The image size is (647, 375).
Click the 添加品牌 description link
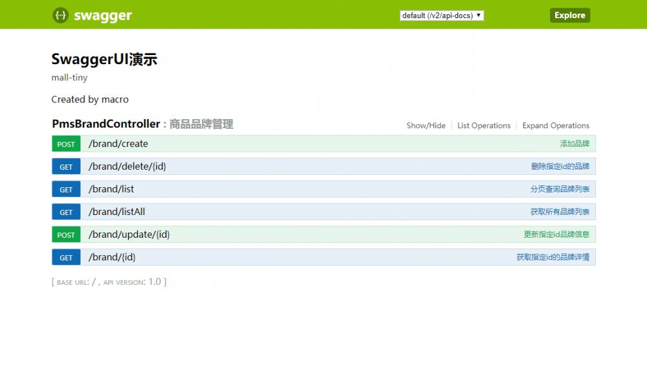point(574,144)
